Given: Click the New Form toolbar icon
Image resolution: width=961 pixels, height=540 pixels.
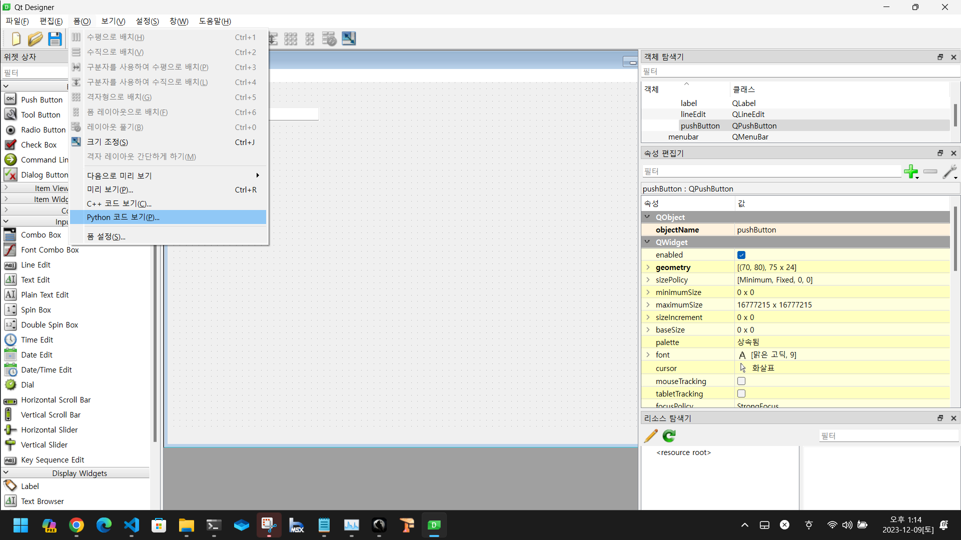Looking at the screenshot, I should (x=16, y=38).
